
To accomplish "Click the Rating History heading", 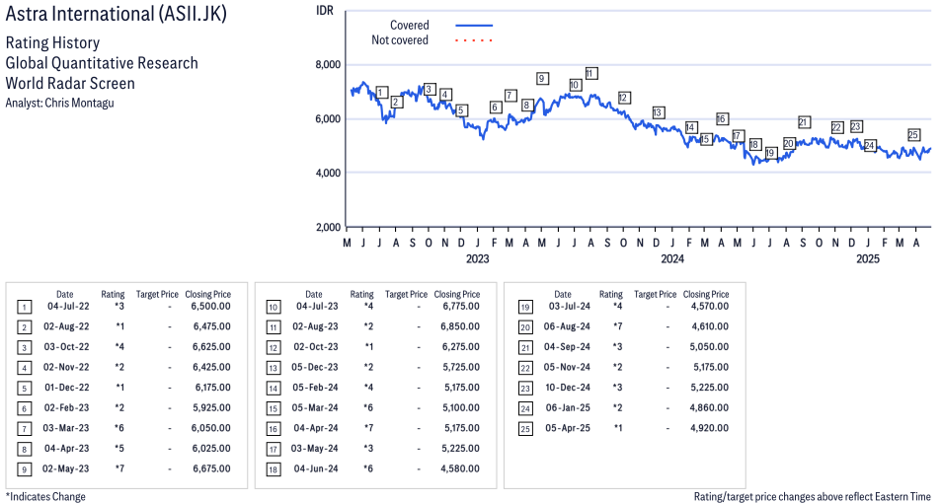I will [x=53, y=43].
